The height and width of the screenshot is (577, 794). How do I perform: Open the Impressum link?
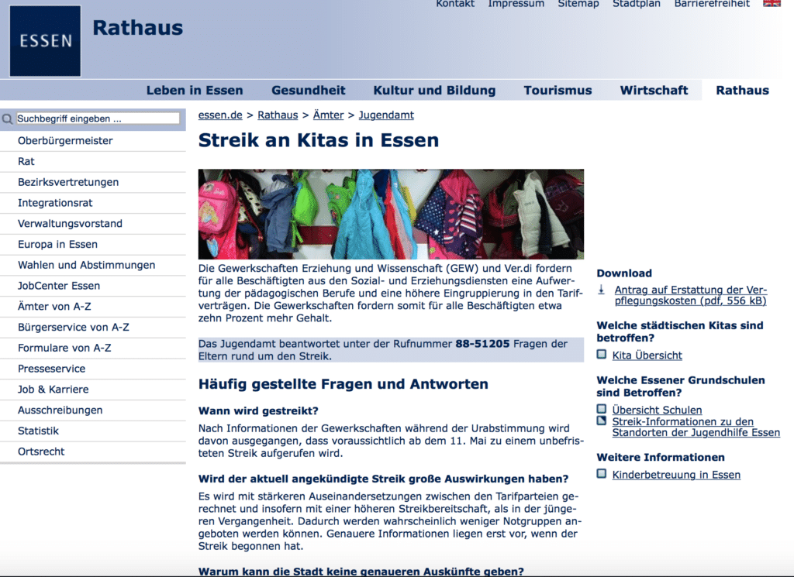point(516,4)
